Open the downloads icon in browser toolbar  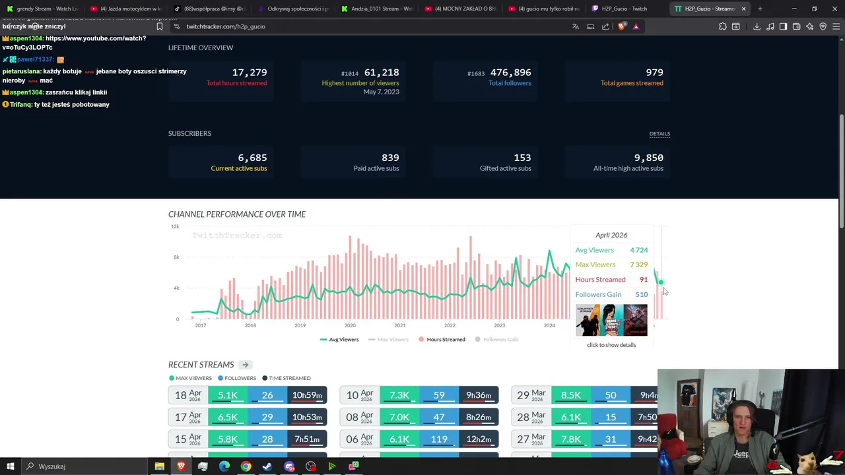pos(757,26)
